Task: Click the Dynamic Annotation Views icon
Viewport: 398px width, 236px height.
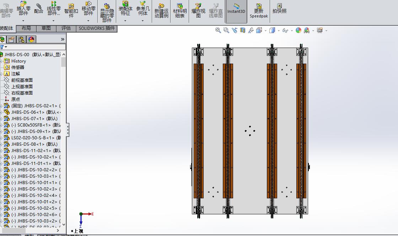Action: tap(251, 31)
